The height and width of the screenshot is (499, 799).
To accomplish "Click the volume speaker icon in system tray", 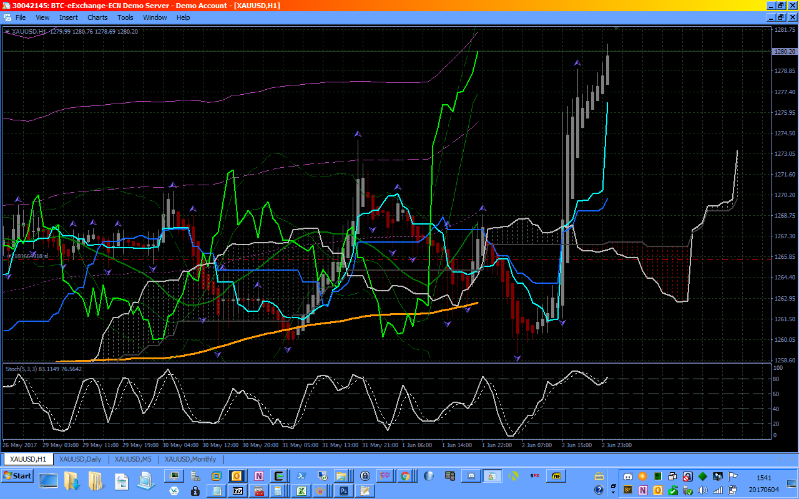I will pos(703,491).
